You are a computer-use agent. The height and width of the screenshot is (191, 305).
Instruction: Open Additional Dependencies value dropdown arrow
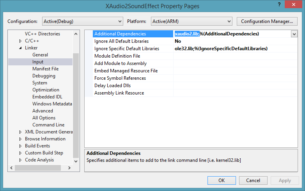(294, 34)
